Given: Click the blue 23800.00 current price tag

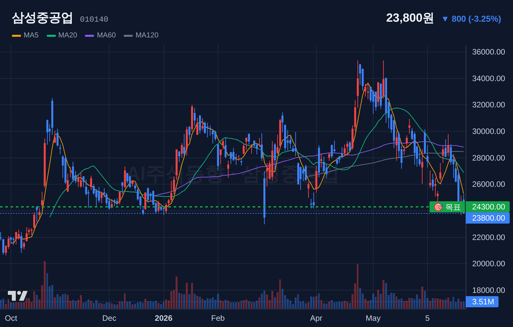Looking at the screenshot, I should (488, 218).
